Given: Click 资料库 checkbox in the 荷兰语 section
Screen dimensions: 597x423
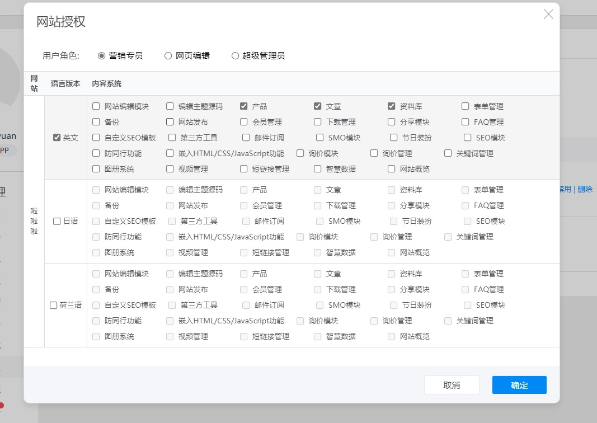Looking at the screenshot, I should [392, 274].
